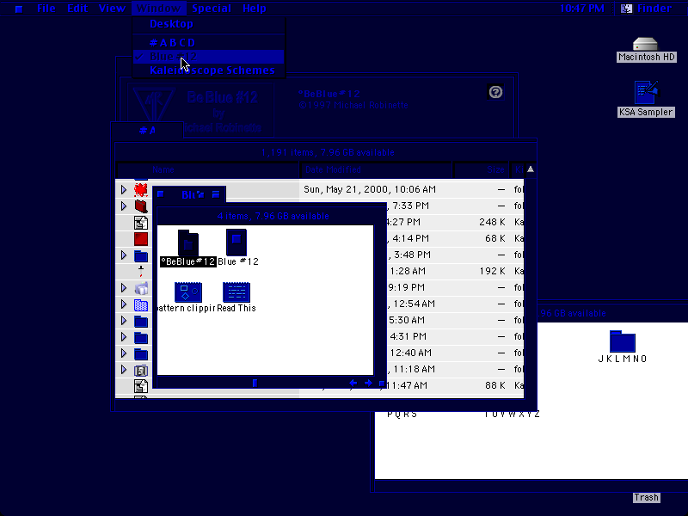Click the 88 K size cell
The width and height of the screenshot is (688, 516).
495,385
